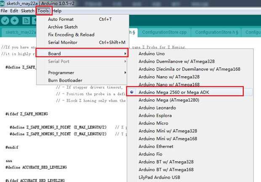Screen dimensions: 261x182
Task: Switch to sketch_may22a tab
Action: click(x=19, y=32)
